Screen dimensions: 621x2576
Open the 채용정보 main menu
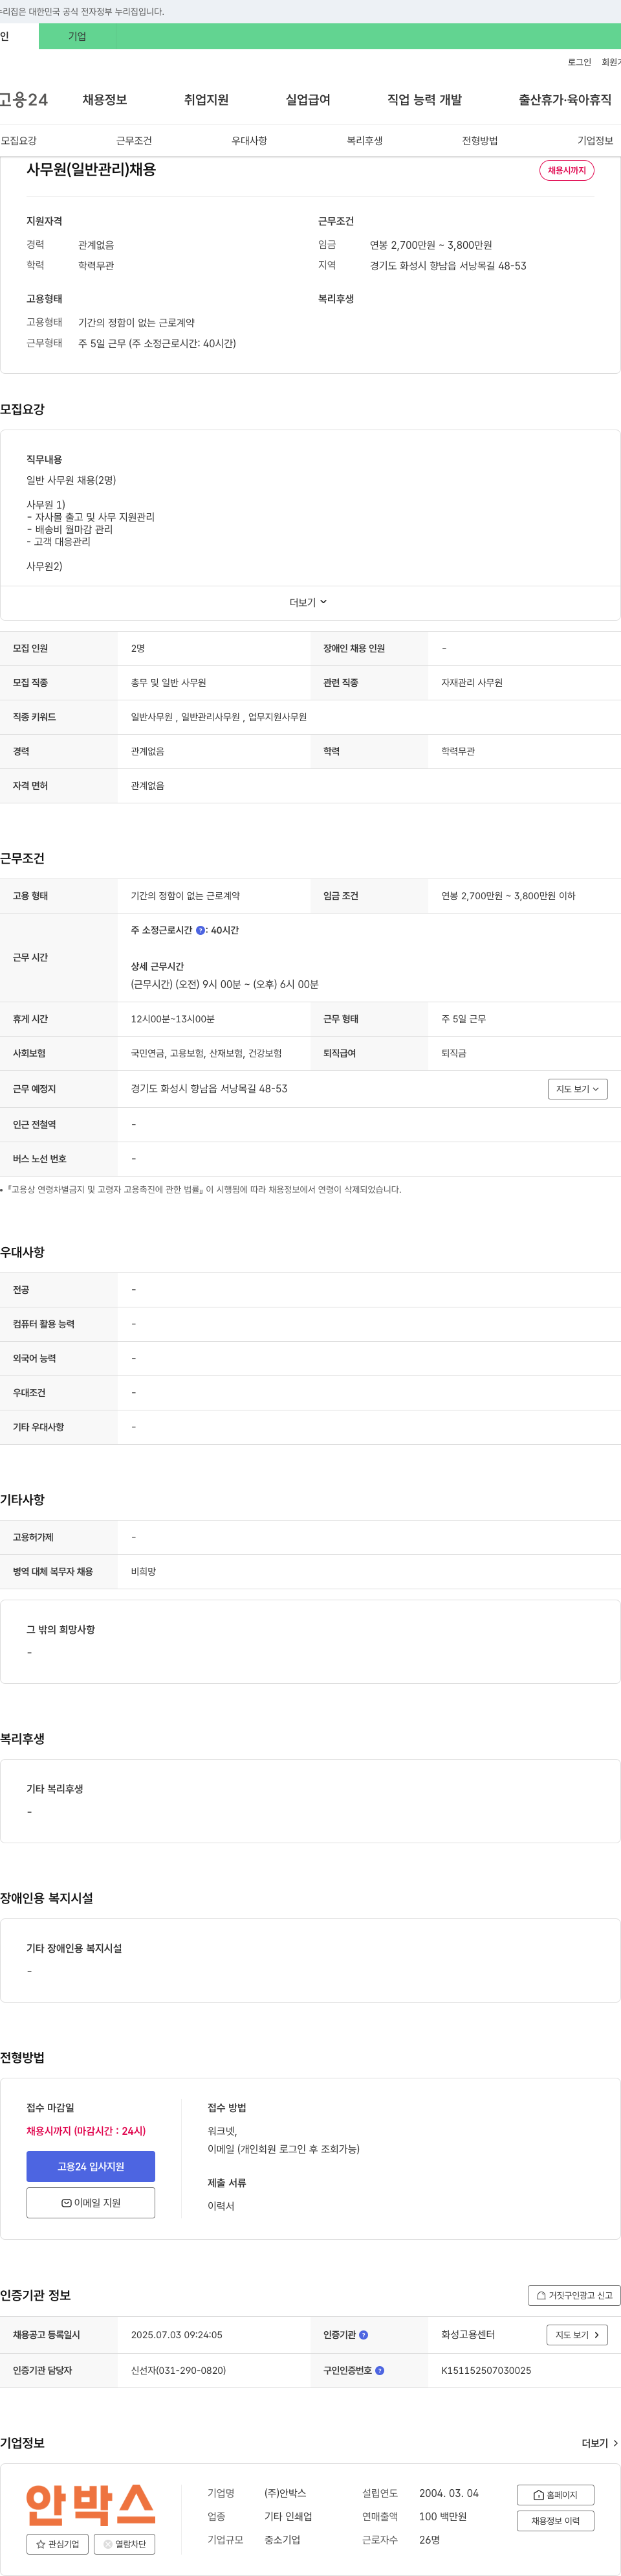(105, 100)
